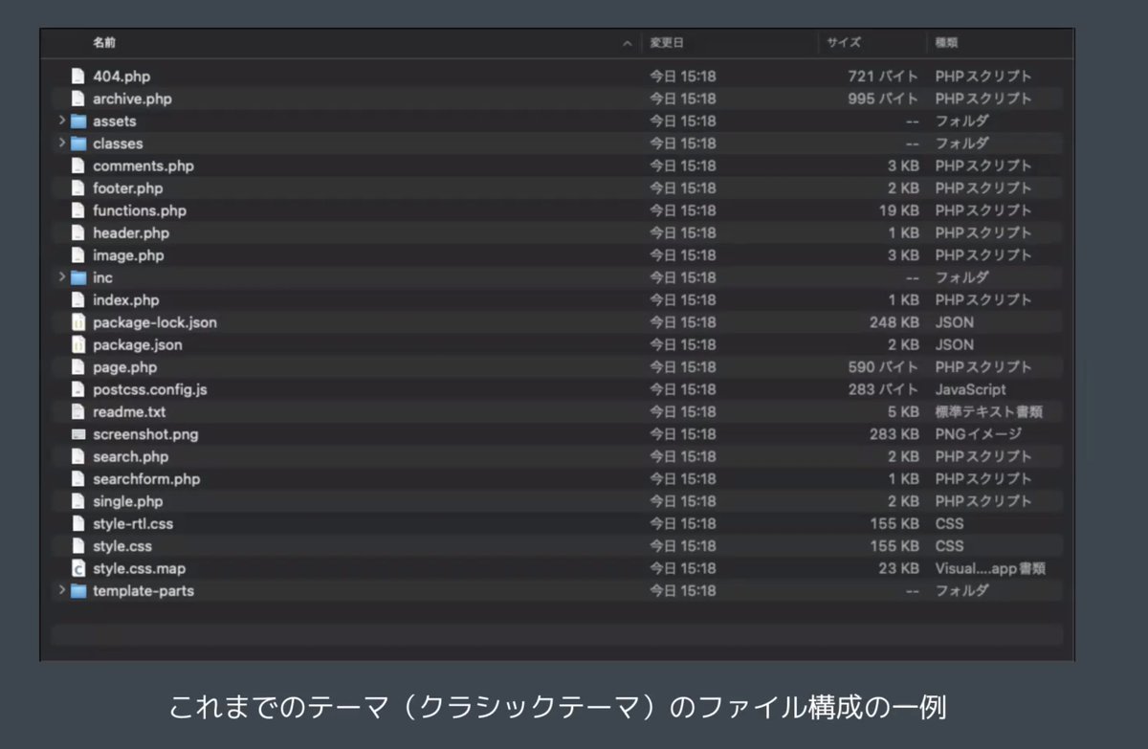Click the inc folder icon

point(78,277)
